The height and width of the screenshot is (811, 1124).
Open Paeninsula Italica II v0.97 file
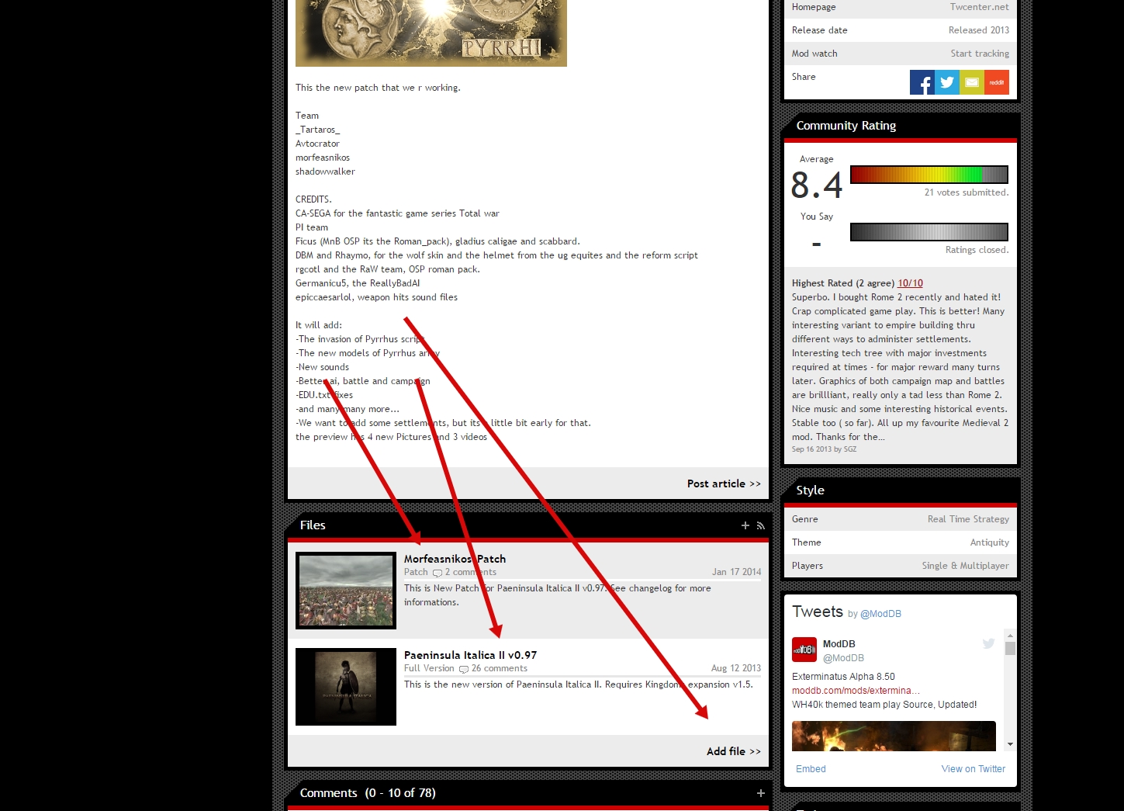point(470,655)
